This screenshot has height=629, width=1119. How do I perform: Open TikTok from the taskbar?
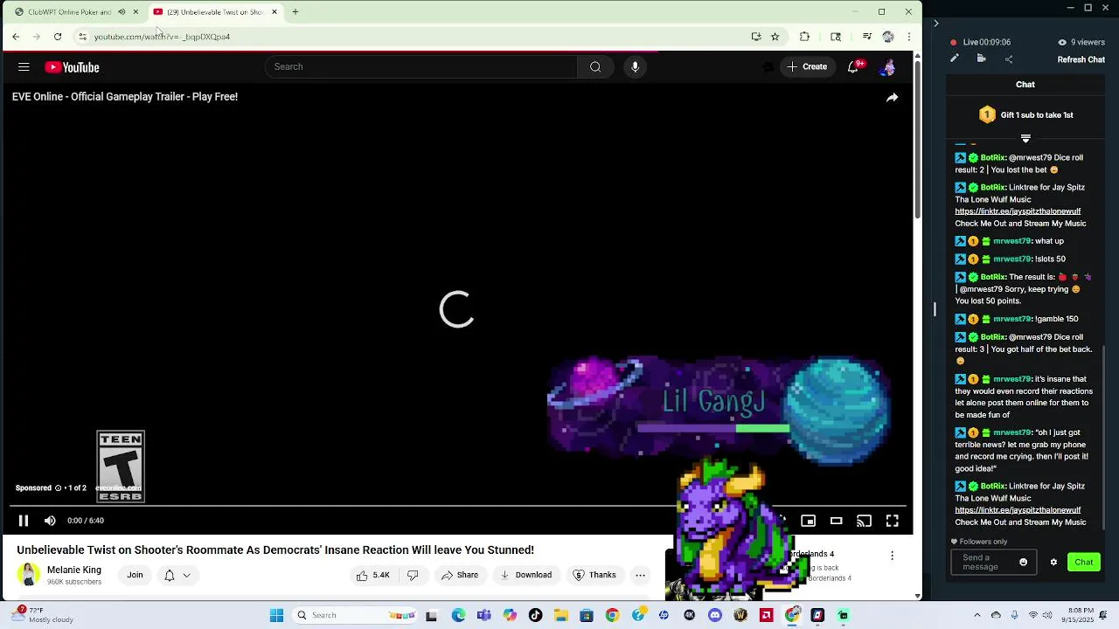coord(535,616)
